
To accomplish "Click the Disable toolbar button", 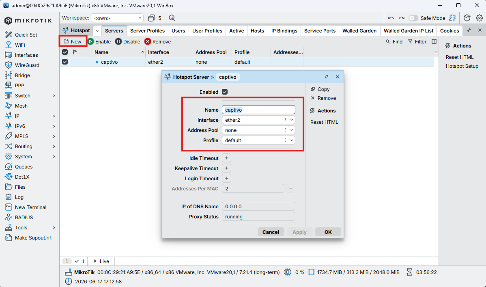I will tap(128, 41).
